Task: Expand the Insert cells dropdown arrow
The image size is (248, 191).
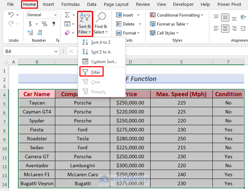Action: pos(139,15)
